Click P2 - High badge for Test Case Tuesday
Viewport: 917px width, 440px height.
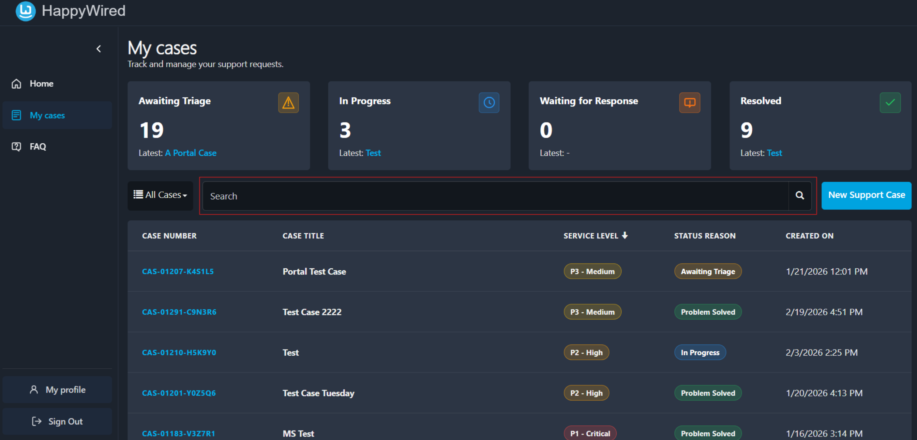[x=586, y=393]
